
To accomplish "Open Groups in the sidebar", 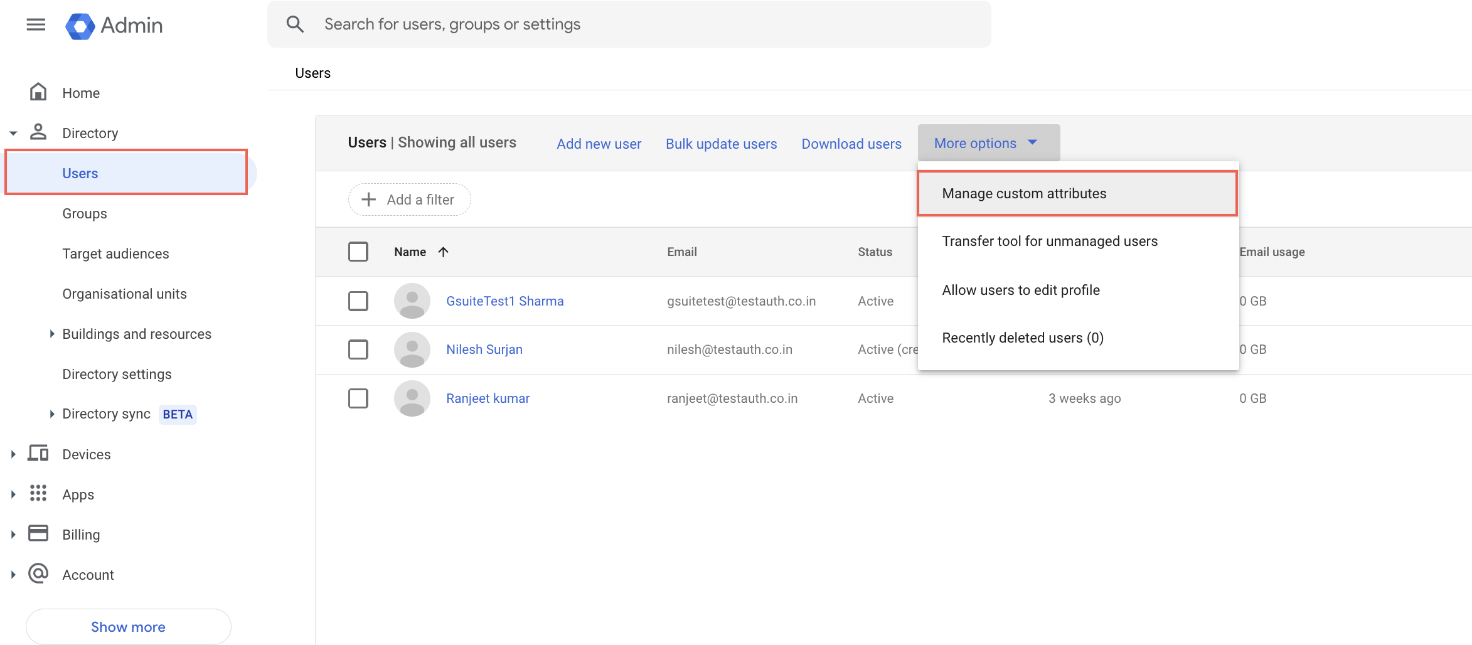I will click(x=85, y=213).
